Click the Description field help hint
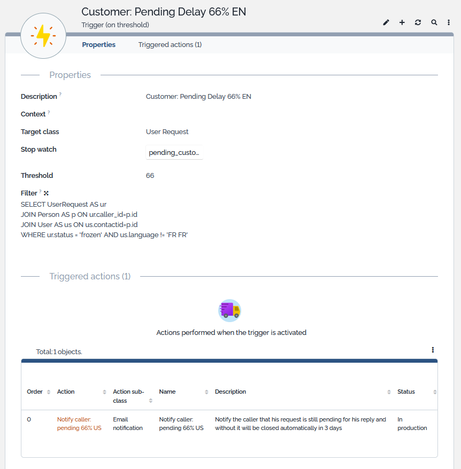The height and width of the screenshot is (469, 461). click(x=60, y=95)
